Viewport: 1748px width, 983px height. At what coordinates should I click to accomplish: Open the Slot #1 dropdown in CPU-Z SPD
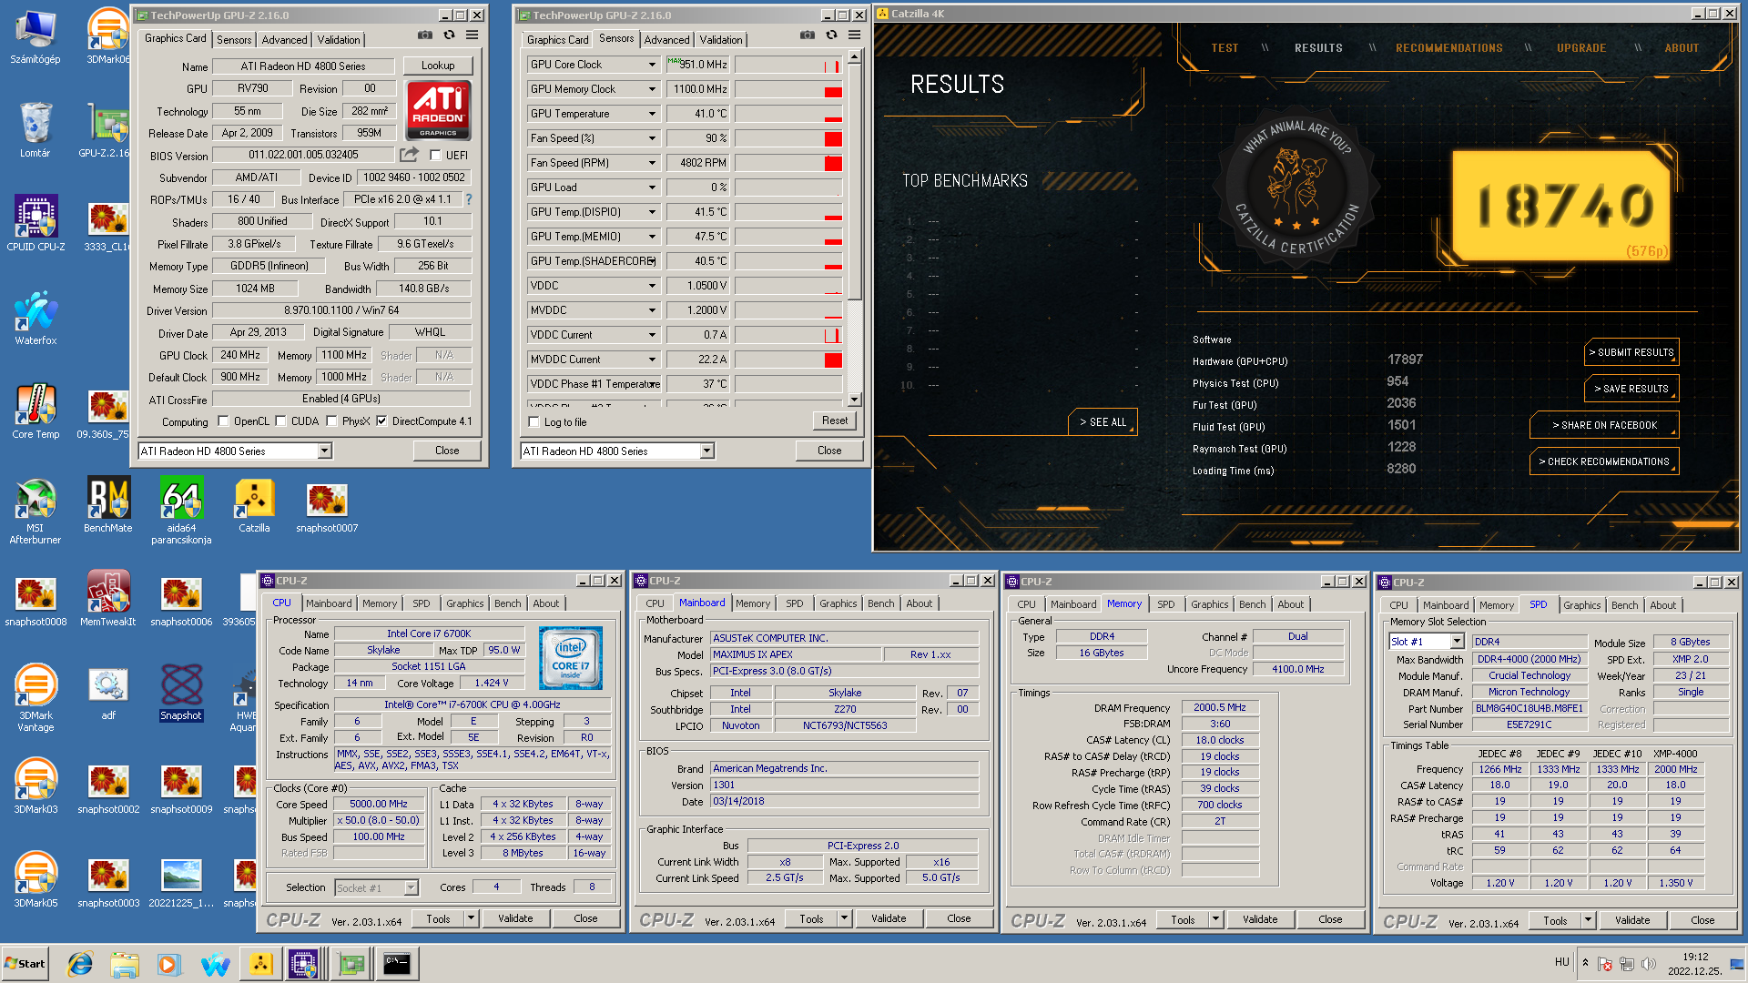[1457, 642]
